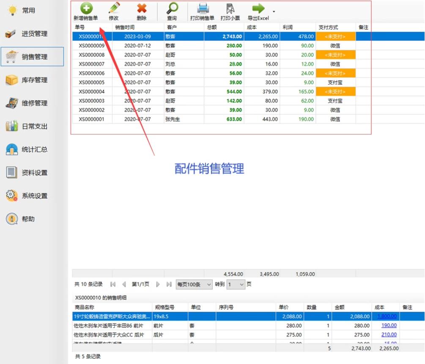Click the 修改 pencil icon

click(114, 8)
